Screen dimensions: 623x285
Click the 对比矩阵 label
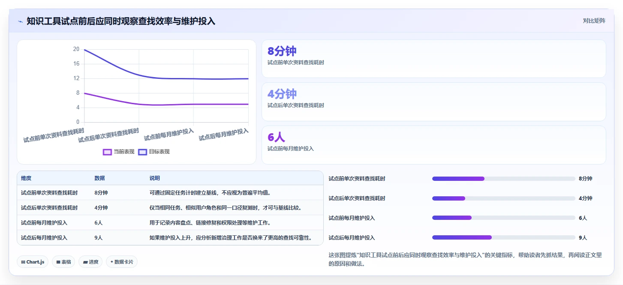click(594, 21)
